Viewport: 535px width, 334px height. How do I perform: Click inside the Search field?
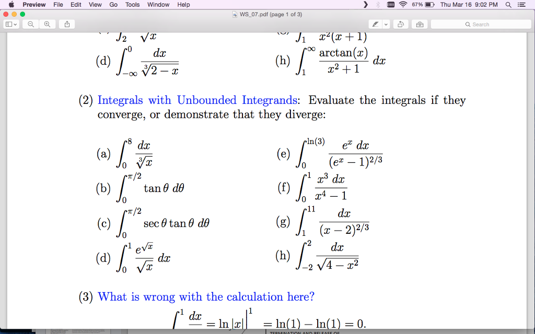click(x=481, y=24)
